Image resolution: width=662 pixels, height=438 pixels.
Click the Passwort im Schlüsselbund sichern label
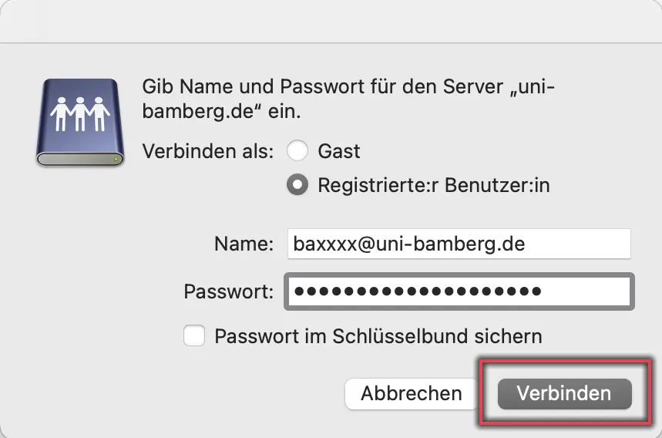(x=378, y=337)
